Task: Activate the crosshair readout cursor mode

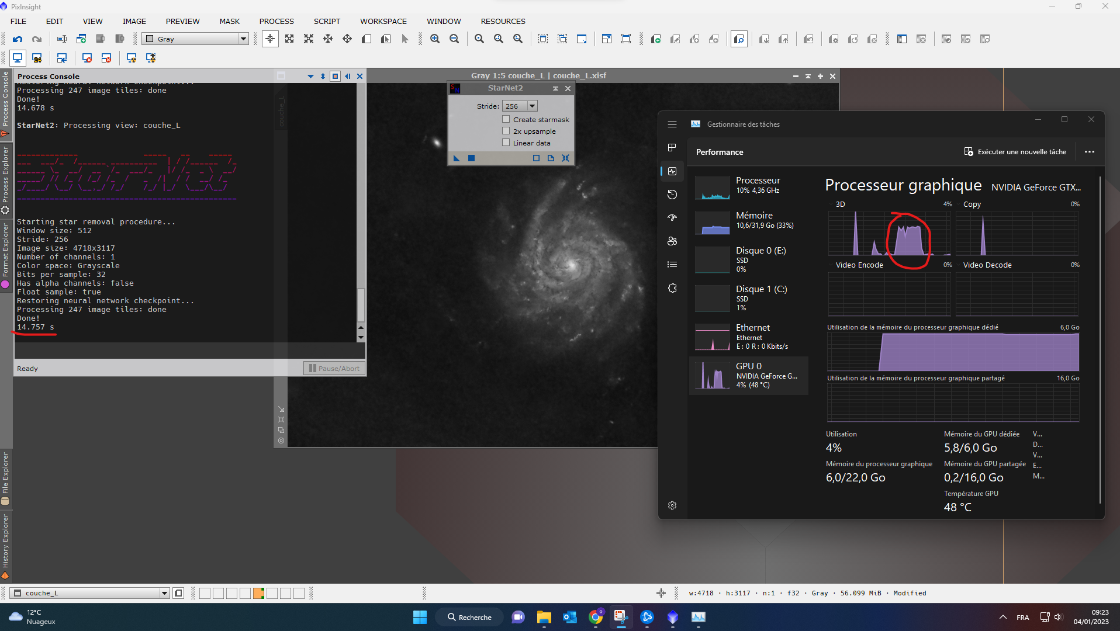Action: 270,39
